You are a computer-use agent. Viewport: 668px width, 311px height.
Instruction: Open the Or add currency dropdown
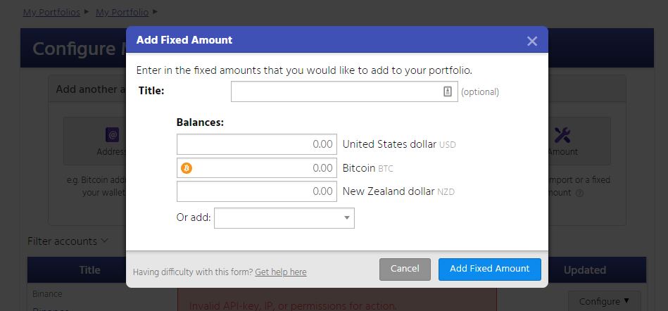284,218
